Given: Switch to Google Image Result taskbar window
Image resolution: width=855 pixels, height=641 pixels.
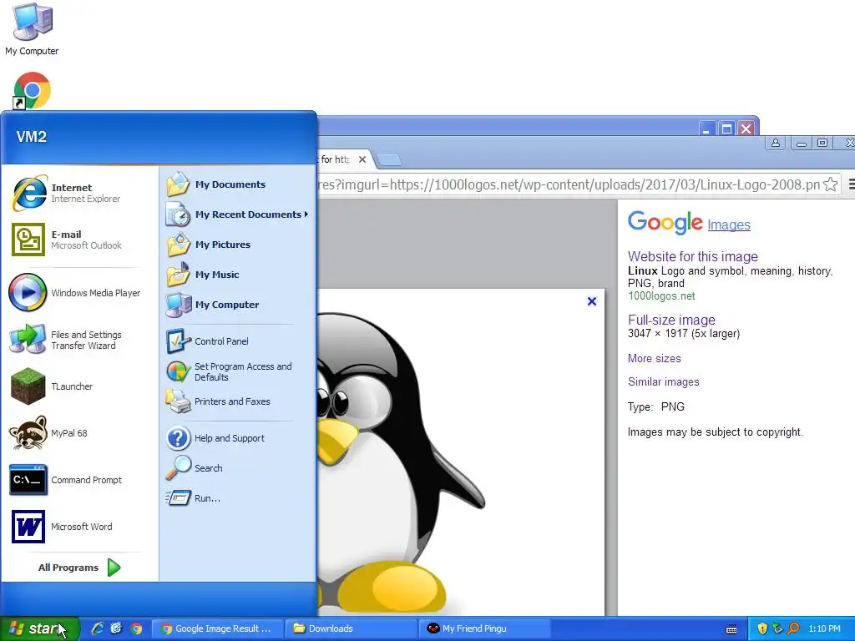Looking at the screenshot, I should (217, 628).
